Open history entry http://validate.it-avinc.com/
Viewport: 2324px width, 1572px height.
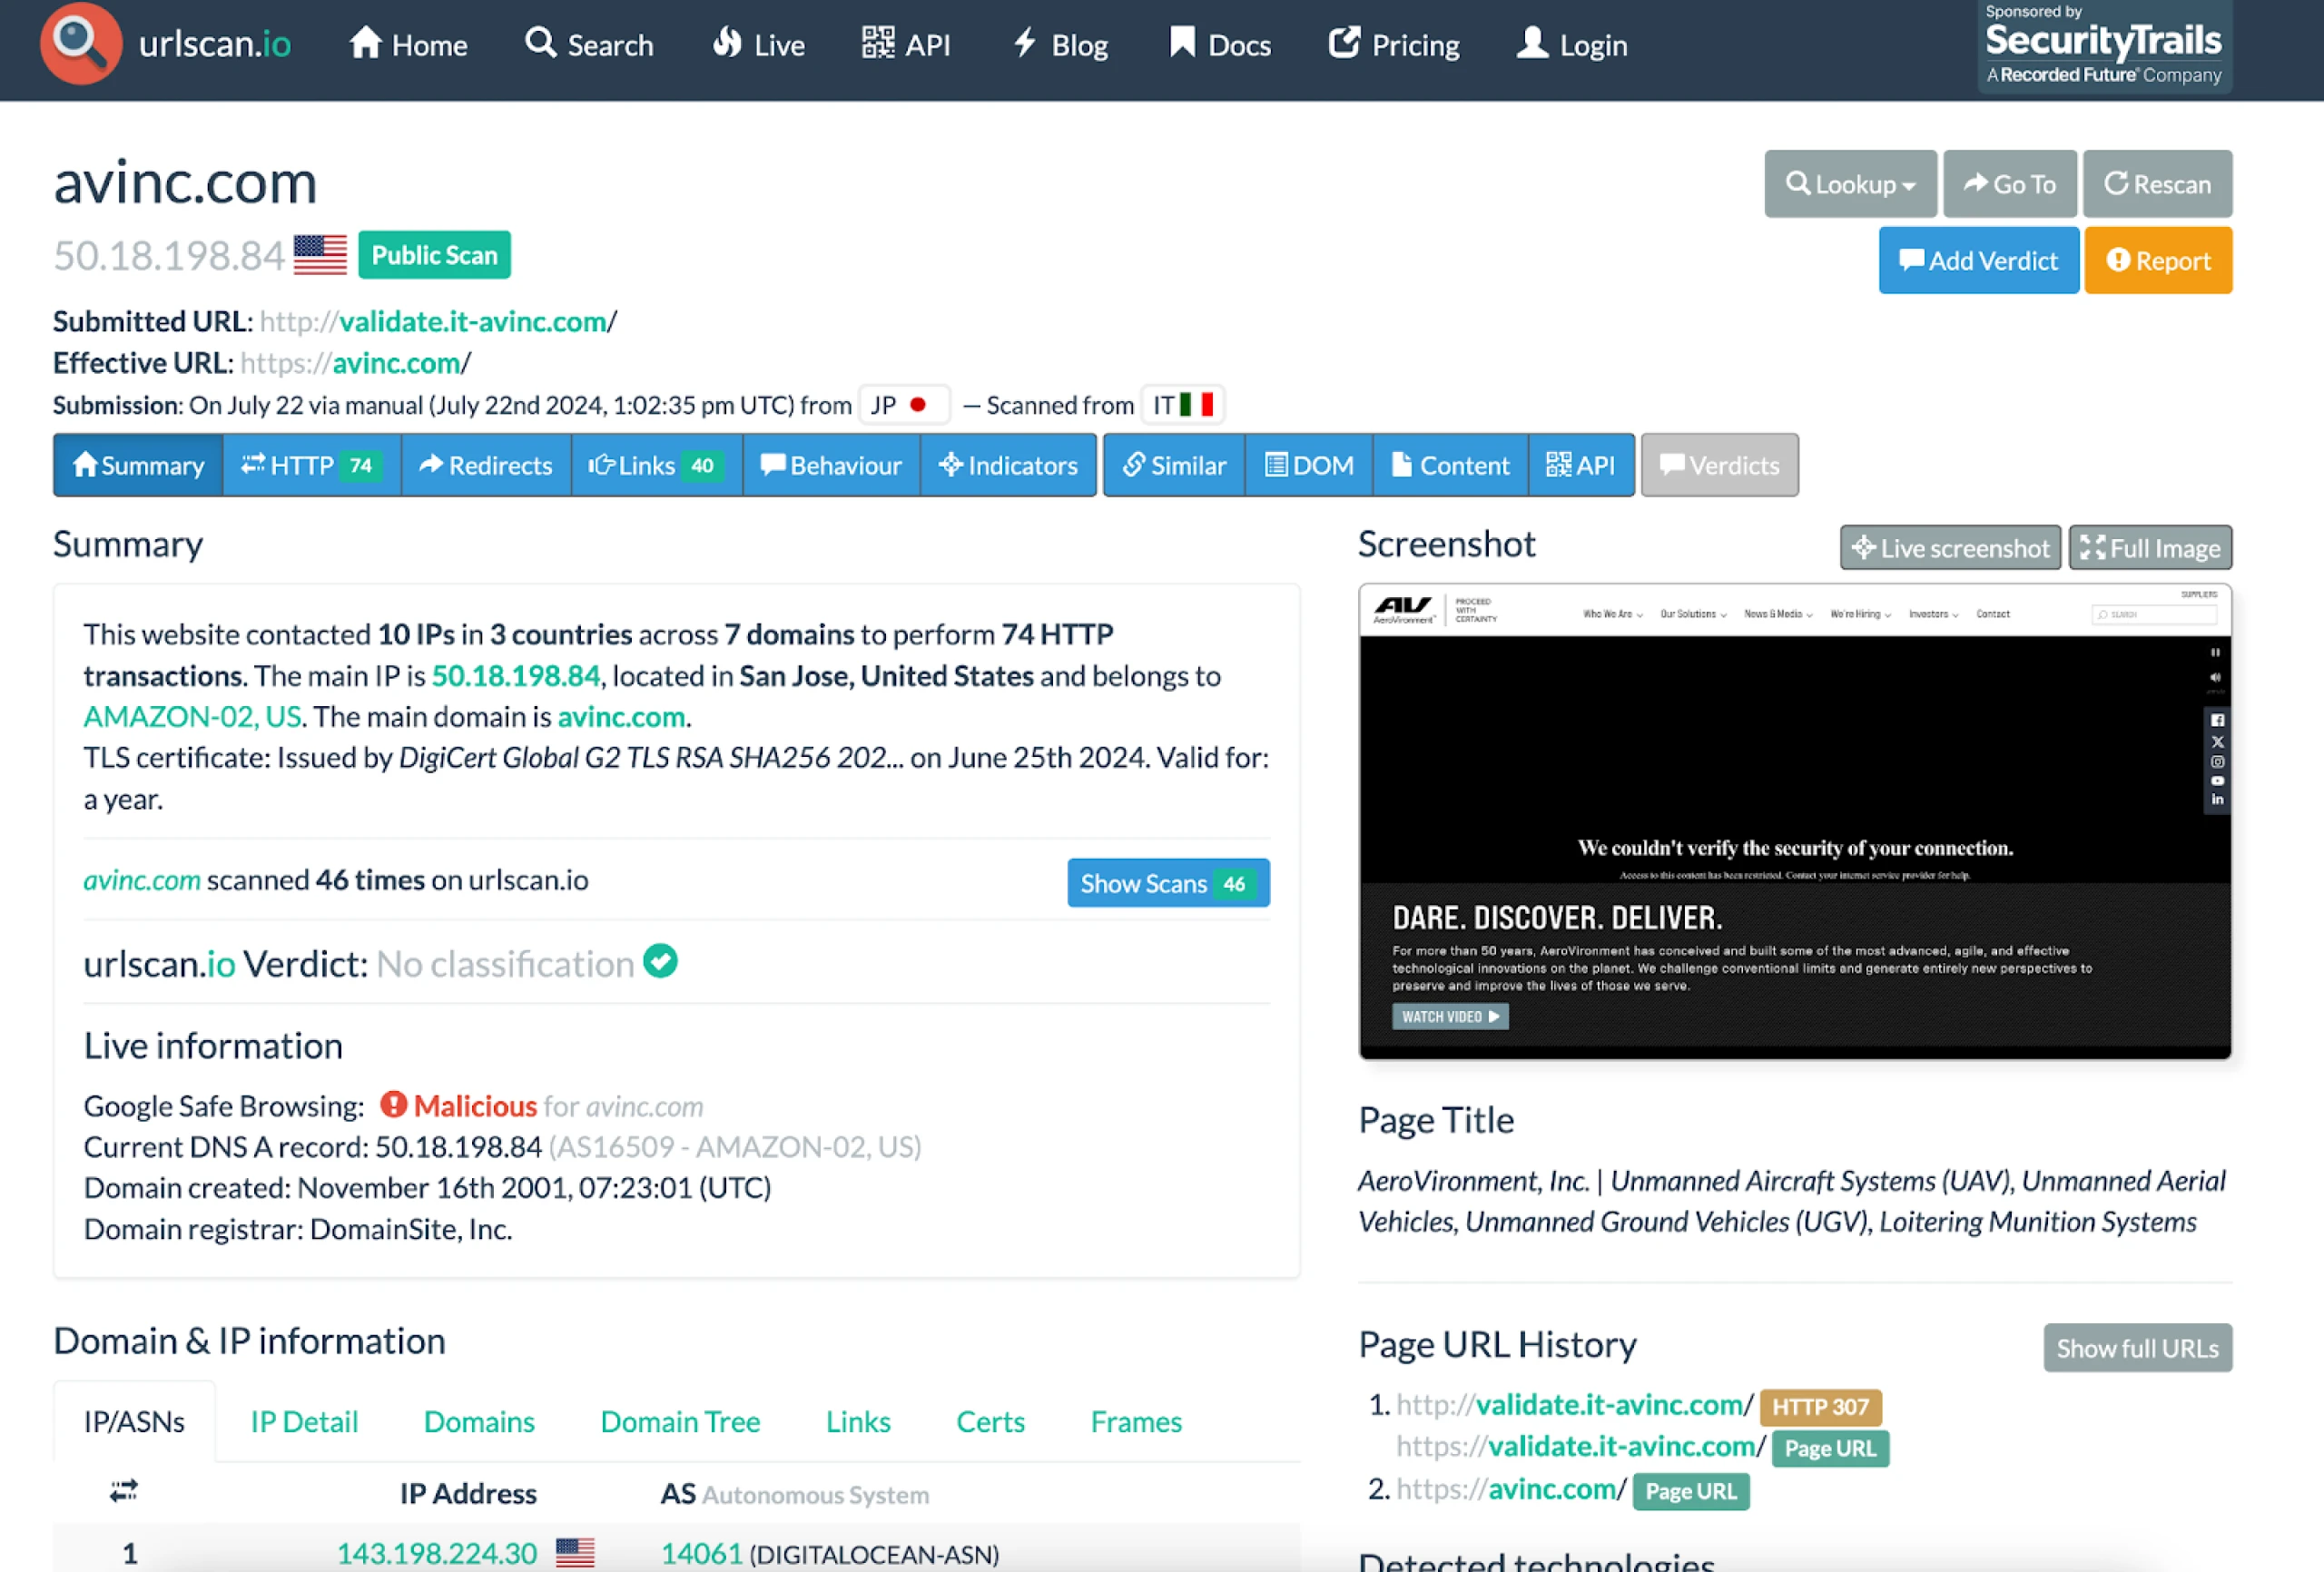click(x=1575, y=1405)
